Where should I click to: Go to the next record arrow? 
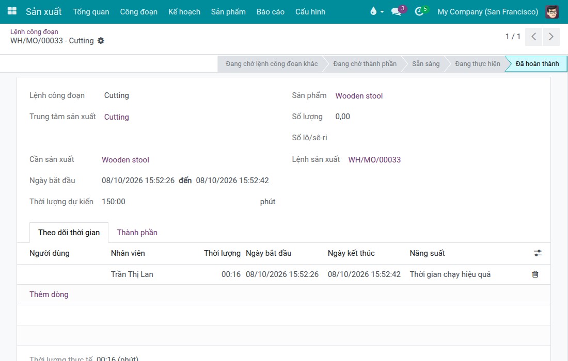click(x=551, y=37)
